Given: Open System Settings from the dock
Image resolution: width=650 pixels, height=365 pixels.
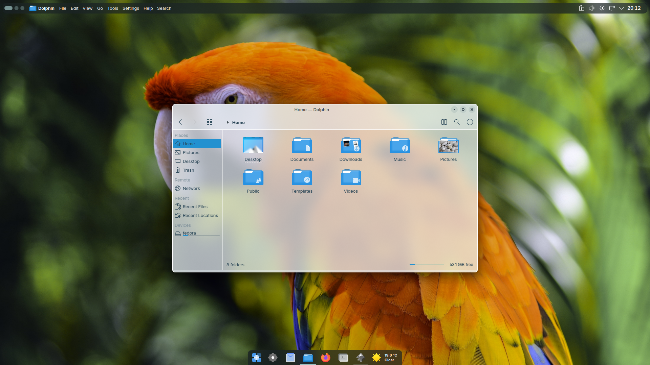Looking at the screenshot, I should [273, 357].
